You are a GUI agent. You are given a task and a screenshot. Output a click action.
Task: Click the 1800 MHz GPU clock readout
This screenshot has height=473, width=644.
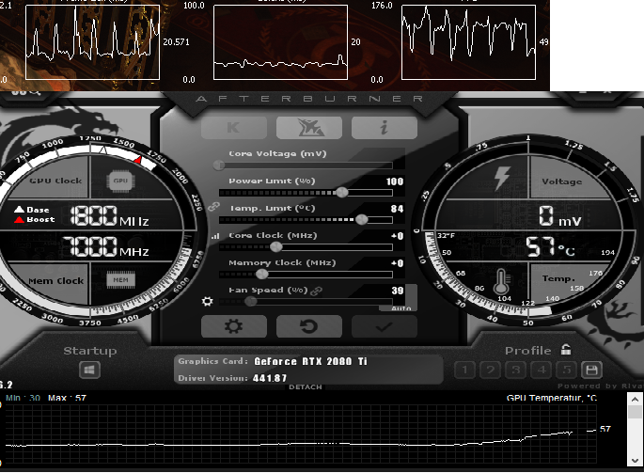(x=109, y=215)
